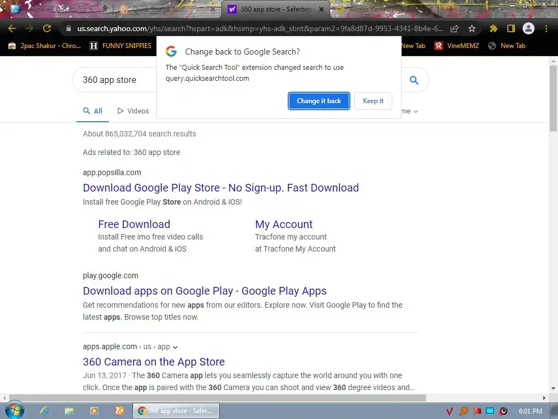The image size is (558, 419).
Task: Open Windows Explorer folder in taskbar
Action: pyautogui.click(x=69, y=411)
